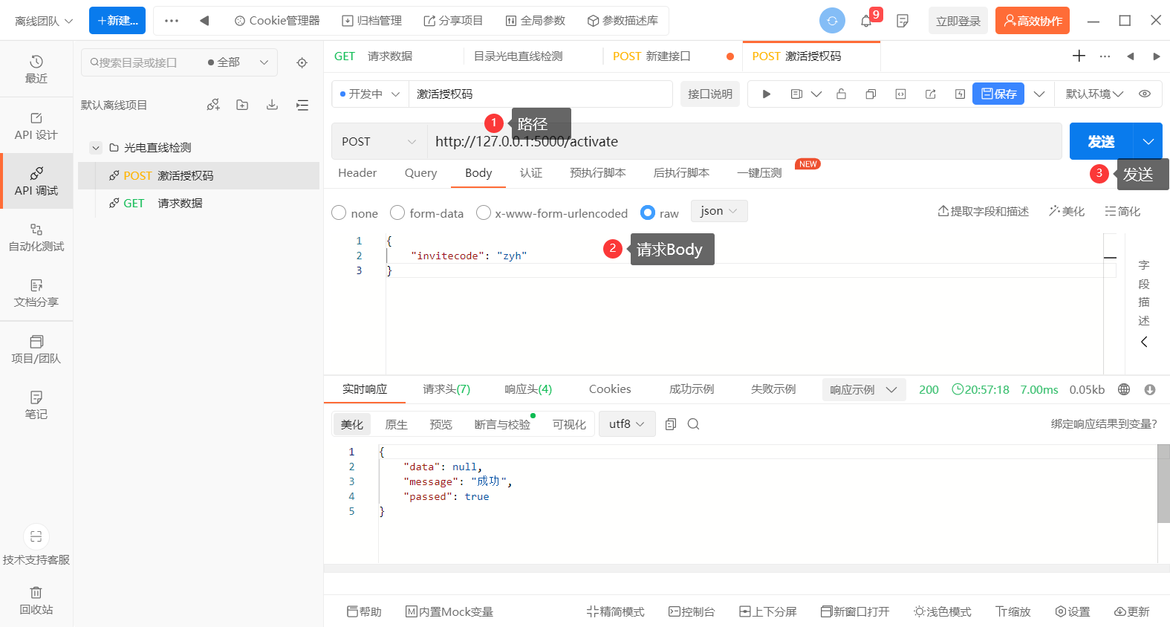Collapse the 字段描述 side panel arrow
The height and width of the screenshot is (627, 1170).
coord(1144,342)
